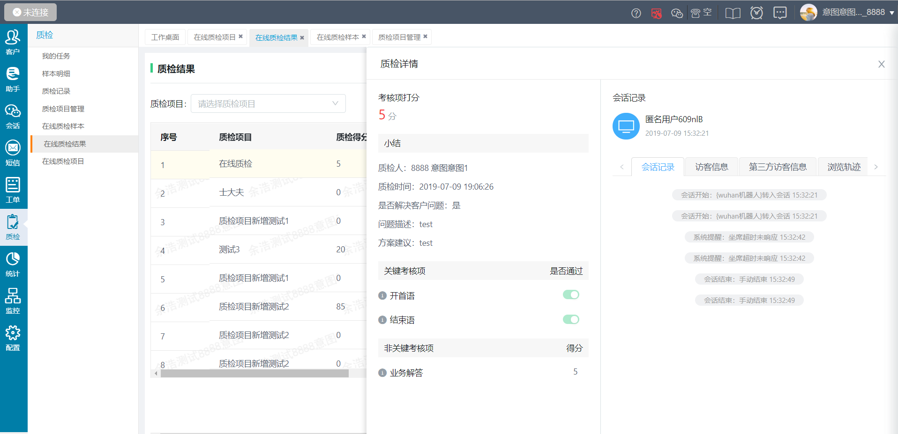
Task: Switch to the 质检项目管理 tab
Action: point(399,37)
